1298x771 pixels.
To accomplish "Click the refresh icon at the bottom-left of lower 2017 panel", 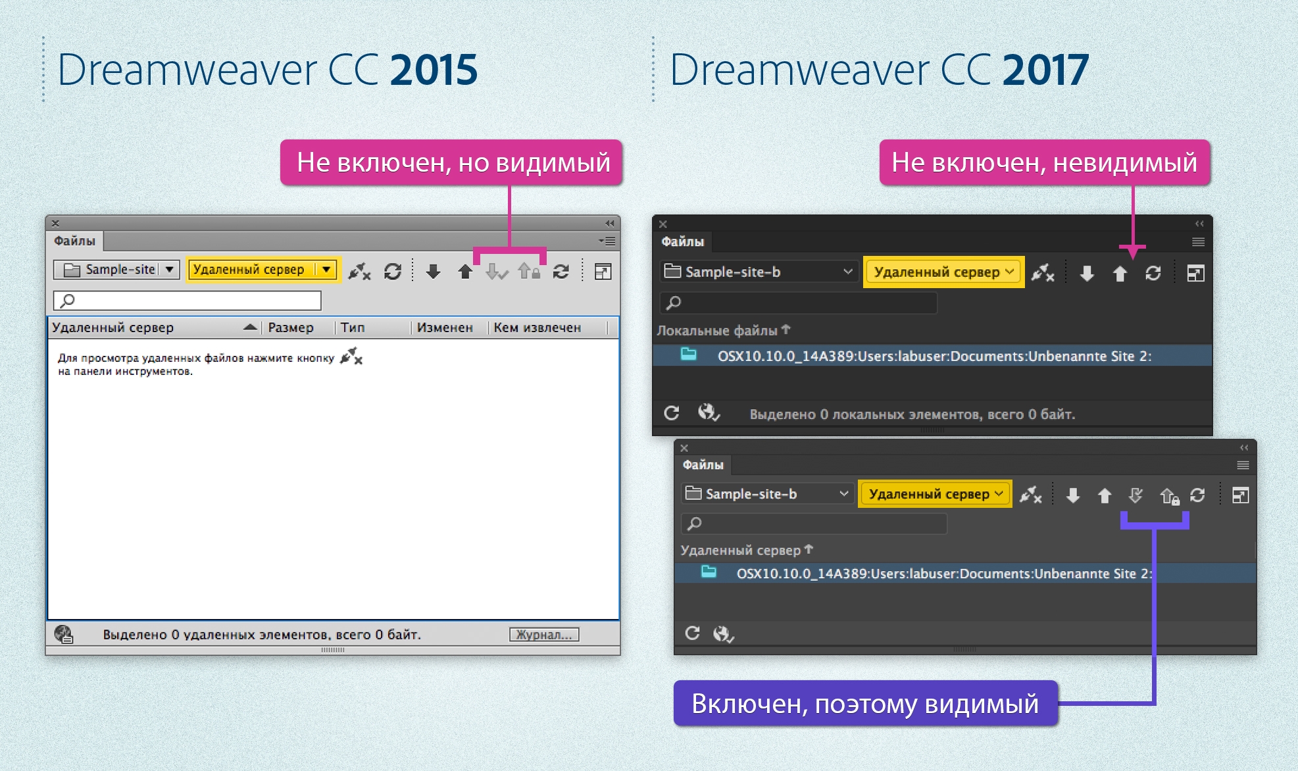I will tap(693, 634).
